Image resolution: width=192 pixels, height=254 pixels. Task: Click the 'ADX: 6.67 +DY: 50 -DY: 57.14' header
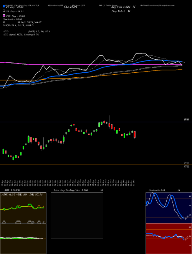(x=22, y=195)
